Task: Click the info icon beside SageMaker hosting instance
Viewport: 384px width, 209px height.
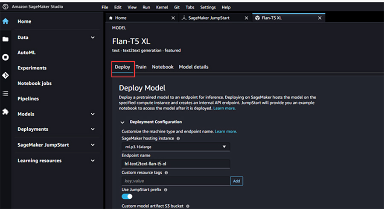Action: tap(178, 138)
